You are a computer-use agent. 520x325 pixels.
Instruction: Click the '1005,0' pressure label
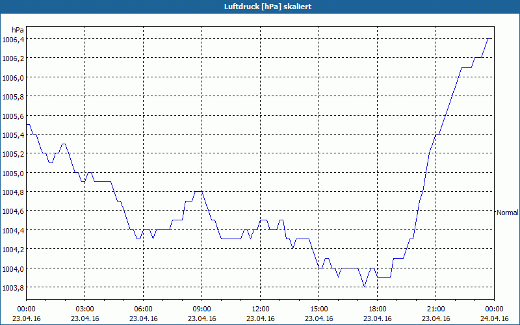coord(13,173)
